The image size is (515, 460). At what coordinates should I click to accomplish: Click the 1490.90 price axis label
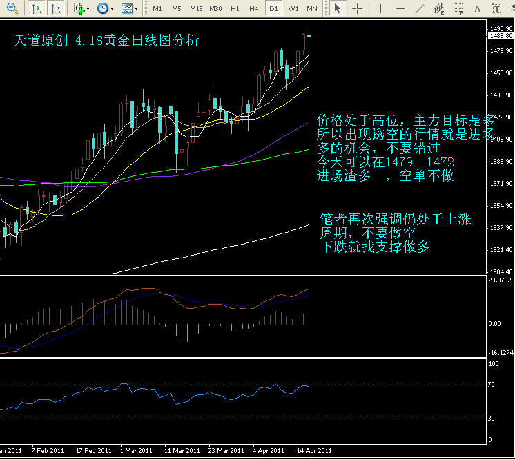coord(501,28)
